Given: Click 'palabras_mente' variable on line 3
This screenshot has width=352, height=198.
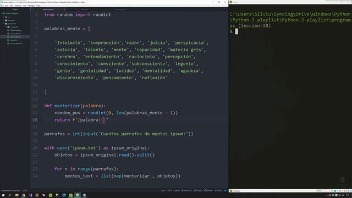Looking at the screenshot, I should [x=62, y=29].
